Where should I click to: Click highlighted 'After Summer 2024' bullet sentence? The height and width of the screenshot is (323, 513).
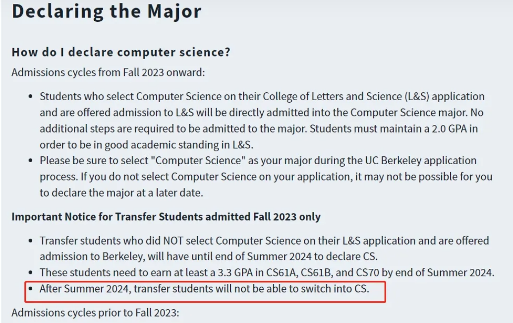[204, 289]
